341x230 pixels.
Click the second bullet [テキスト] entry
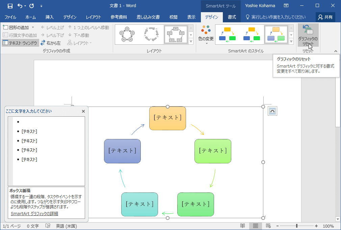point(29,131)
